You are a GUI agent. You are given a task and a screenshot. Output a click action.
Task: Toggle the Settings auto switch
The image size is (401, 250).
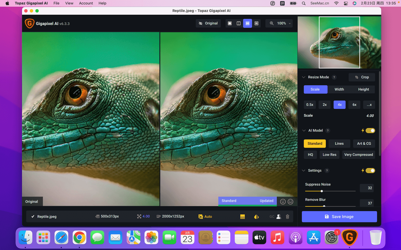click(x=370, y=171)
